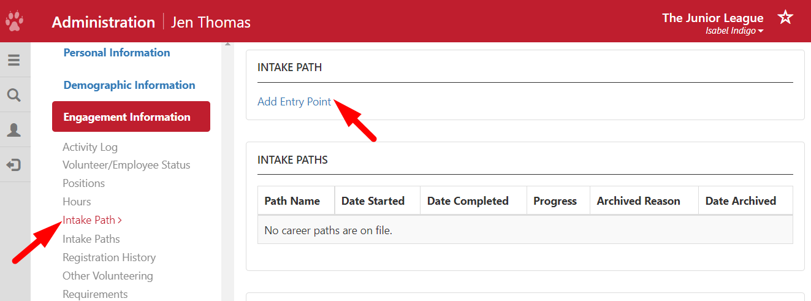Open the user profile silhouette icon
Screen dimensions: 811x301
pyautogui.click(x=13, y=130)
